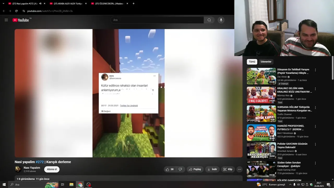The width and height of the screenshot is (334, 188).
Task: Open more actions under the video
Action: (239, 169)
